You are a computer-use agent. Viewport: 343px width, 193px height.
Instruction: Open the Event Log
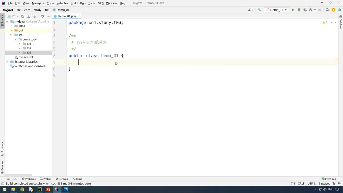tap(329, 179)
